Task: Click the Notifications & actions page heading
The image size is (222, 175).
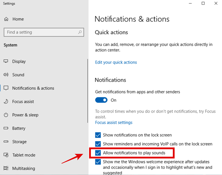Action: tap(132, 19)
